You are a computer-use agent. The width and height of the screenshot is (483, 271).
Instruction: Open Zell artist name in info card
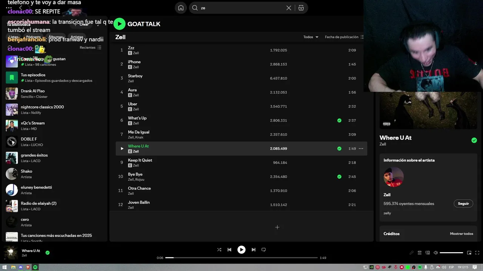click(x=387, y=195)
